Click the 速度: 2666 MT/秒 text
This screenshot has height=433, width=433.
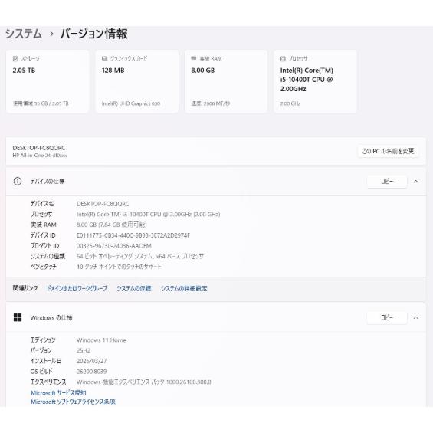[x=211, y=103]
